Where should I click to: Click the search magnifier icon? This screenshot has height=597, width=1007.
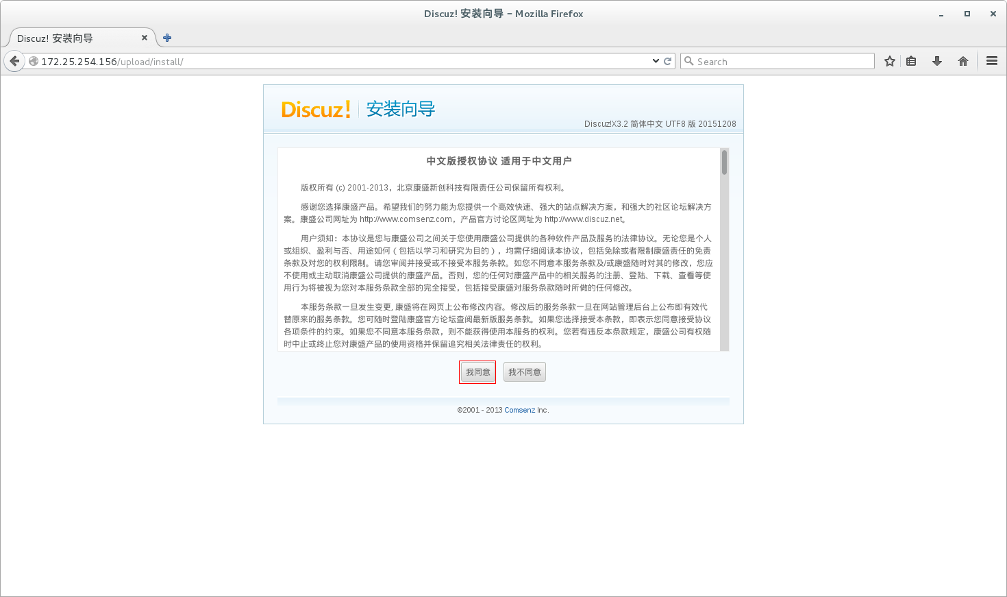click(689, 61)
